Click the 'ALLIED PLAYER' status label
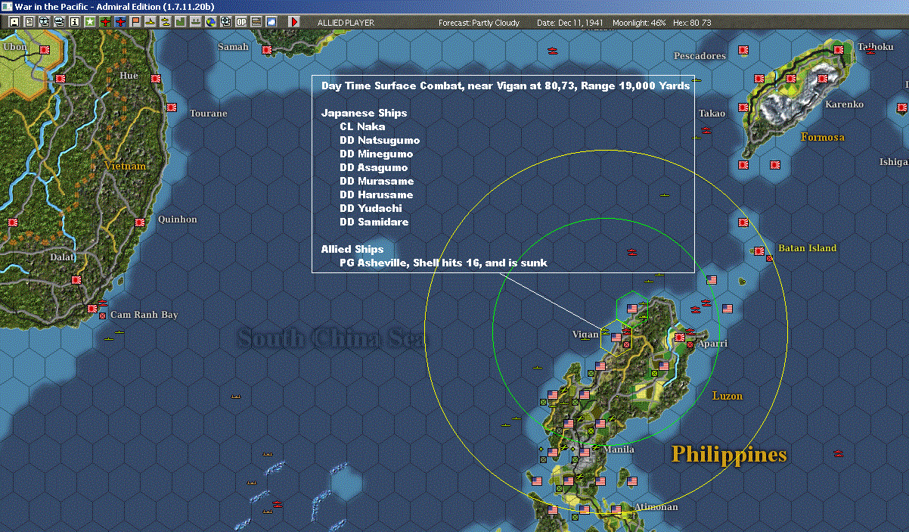Screen dimensions: 909x532 [344, 23]
